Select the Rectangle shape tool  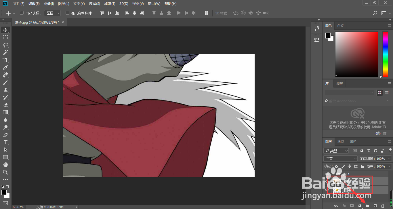5,157
